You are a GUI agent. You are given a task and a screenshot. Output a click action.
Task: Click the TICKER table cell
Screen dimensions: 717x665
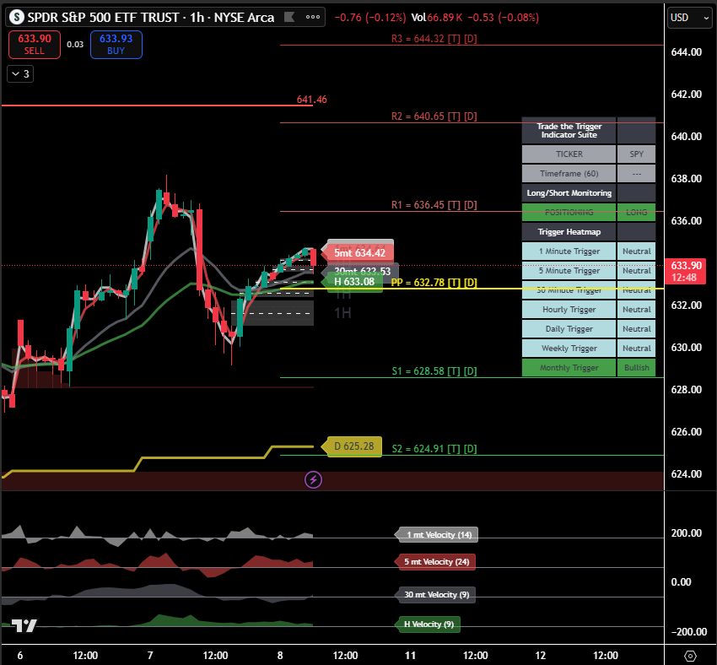click(x=569, y=154)
